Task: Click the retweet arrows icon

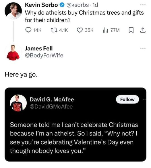Action: tap(54, 30)
